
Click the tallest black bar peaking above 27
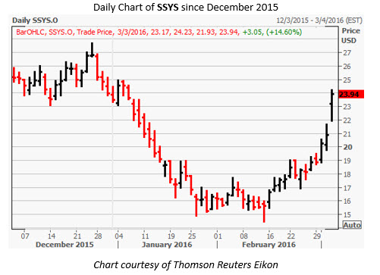pos(92,50)
